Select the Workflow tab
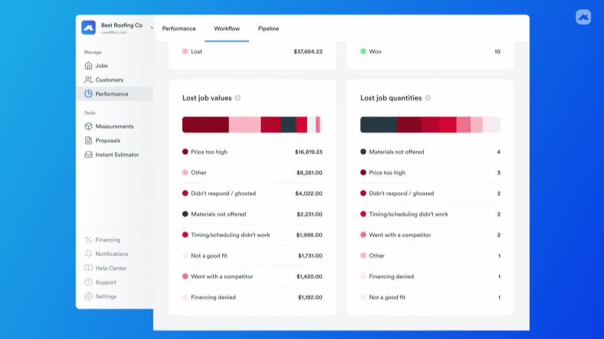 pyautogui.click(x=227, y=29)
